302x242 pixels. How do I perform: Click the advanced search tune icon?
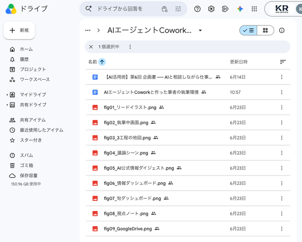178,9
